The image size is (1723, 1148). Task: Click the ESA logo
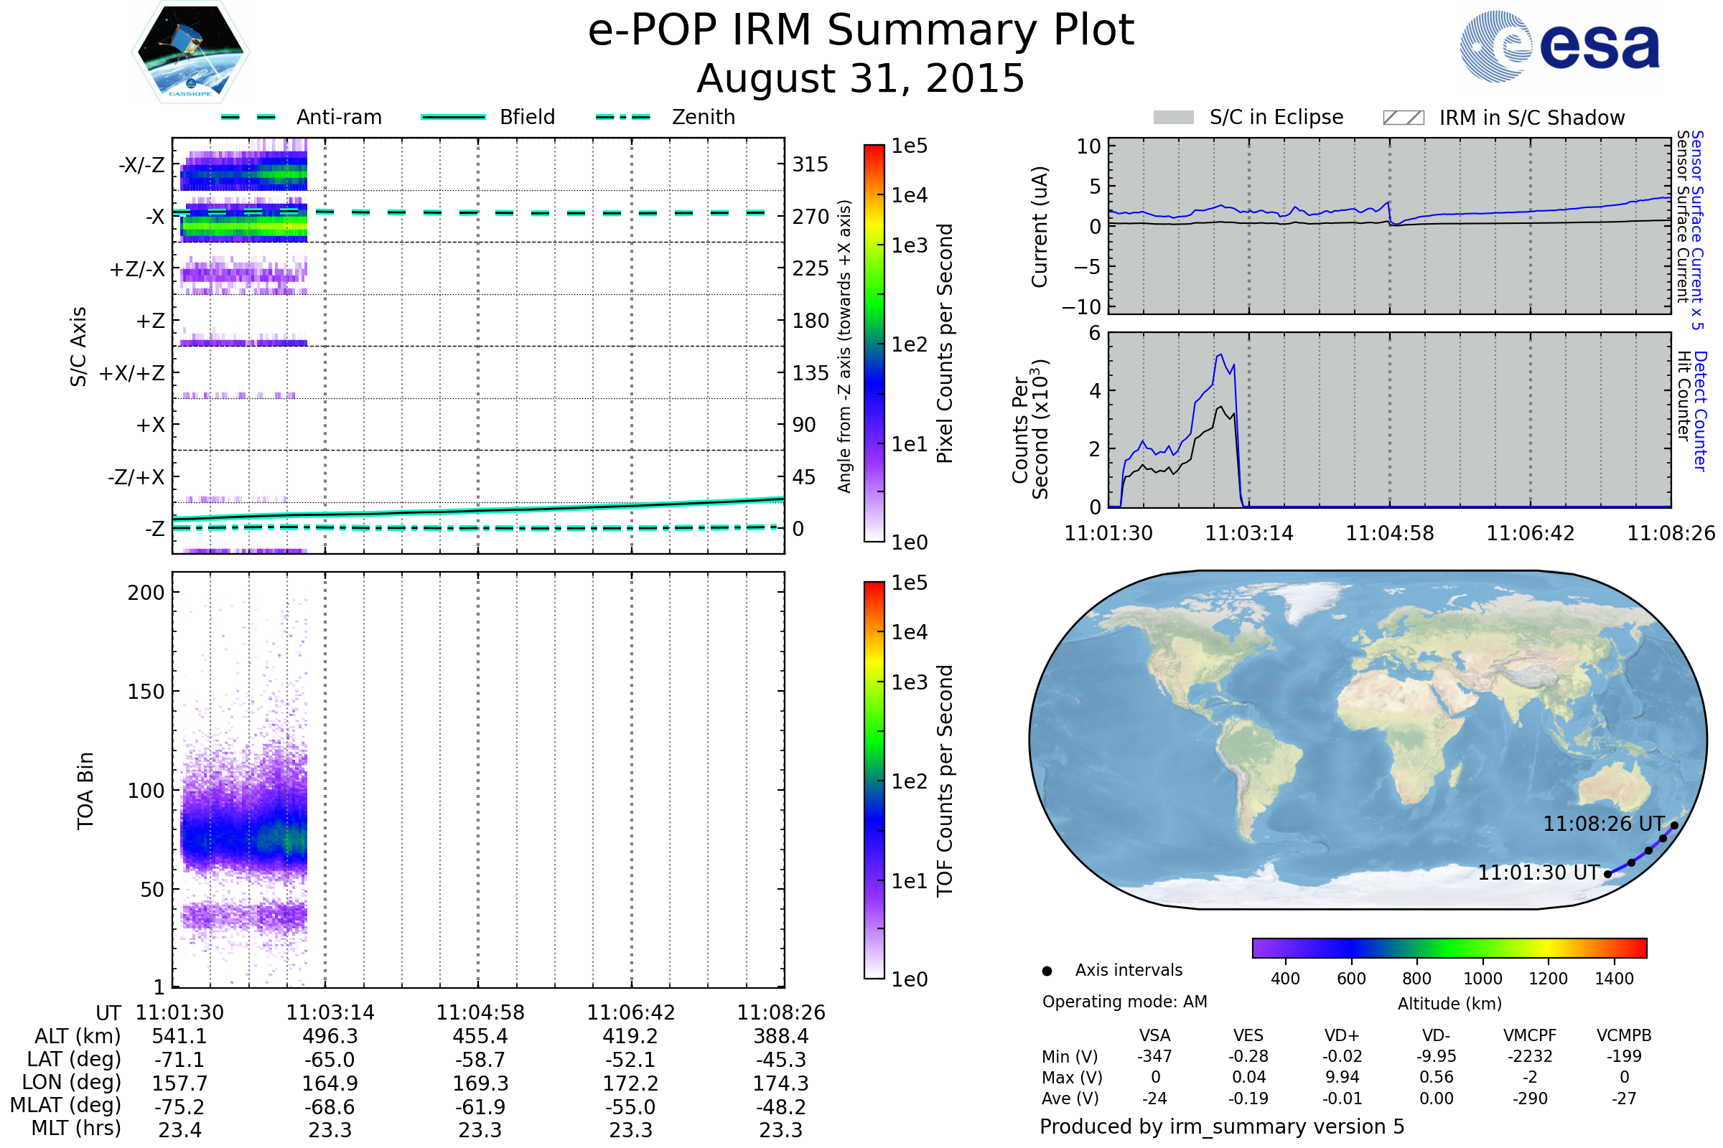tap(1559, 46)
